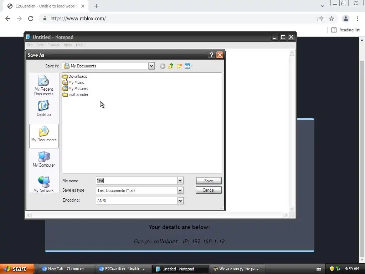Select the My Music folder
This screenshot has width=365, height=274.
[x=73, y=82]
